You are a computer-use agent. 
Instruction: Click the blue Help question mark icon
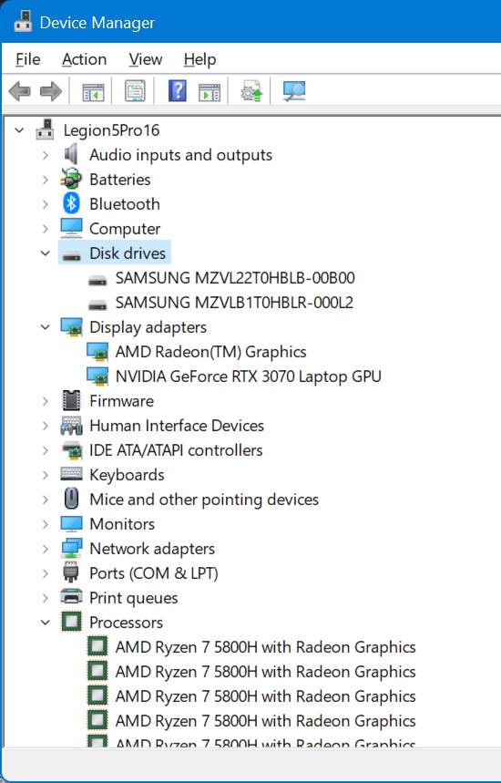click(177, 91)
